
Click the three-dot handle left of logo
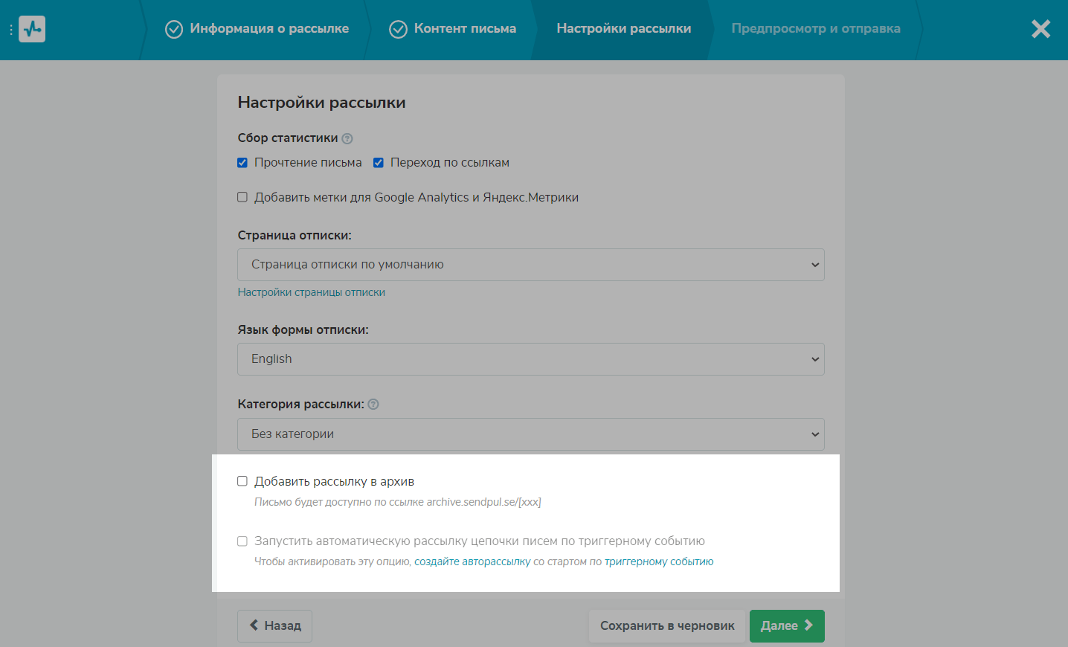click(x=11, y=30)
